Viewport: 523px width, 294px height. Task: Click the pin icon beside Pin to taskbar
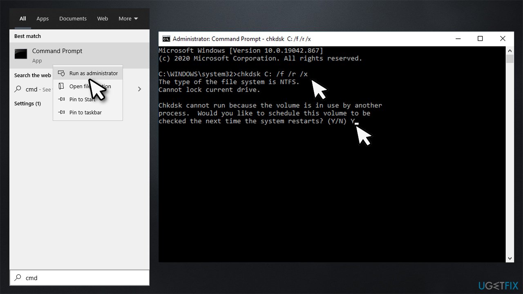tap(61, 112)
